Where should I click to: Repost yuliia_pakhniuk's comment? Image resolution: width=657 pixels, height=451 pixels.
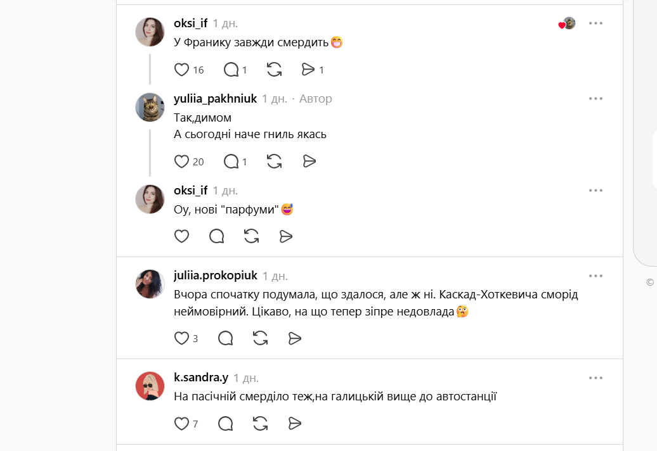coord(275,162)
